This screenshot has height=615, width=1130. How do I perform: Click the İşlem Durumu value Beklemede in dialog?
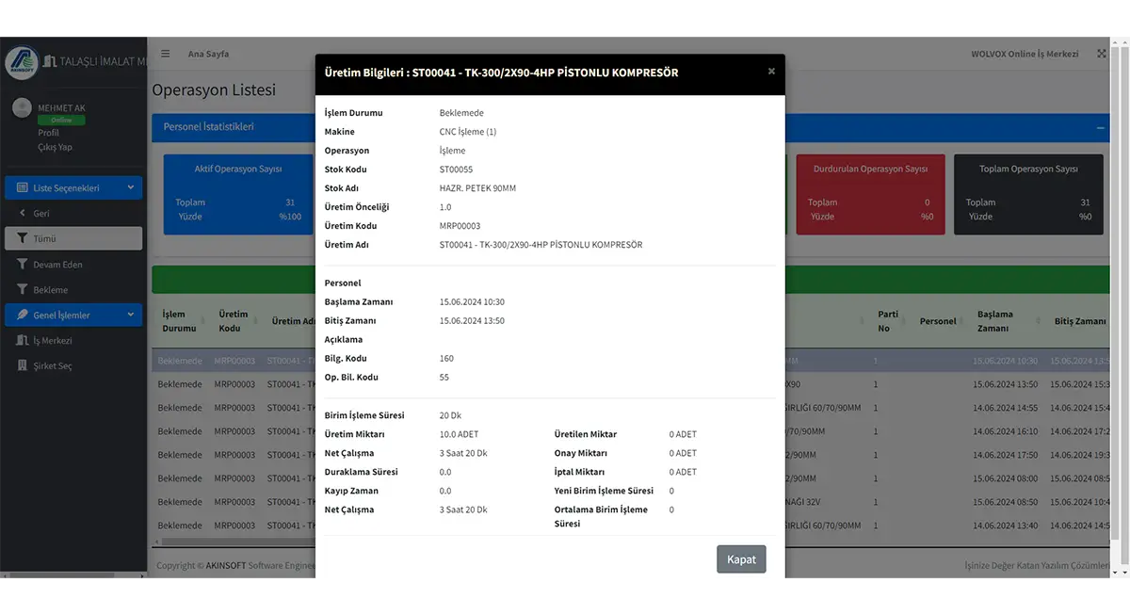pos(461,113)
